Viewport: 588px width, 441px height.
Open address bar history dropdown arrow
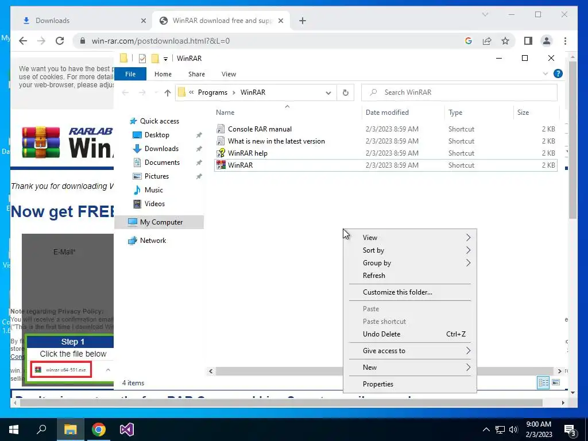pos(328,92)
